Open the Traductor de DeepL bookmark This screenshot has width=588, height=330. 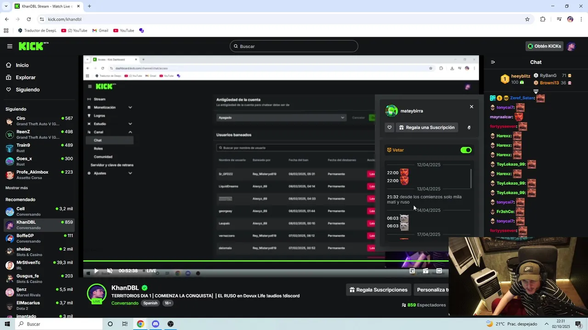tap(37, 31)
